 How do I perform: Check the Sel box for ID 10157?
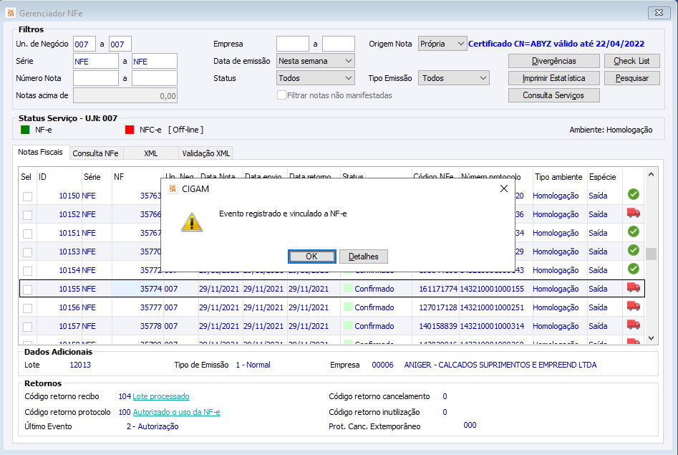tap(27, 327)
